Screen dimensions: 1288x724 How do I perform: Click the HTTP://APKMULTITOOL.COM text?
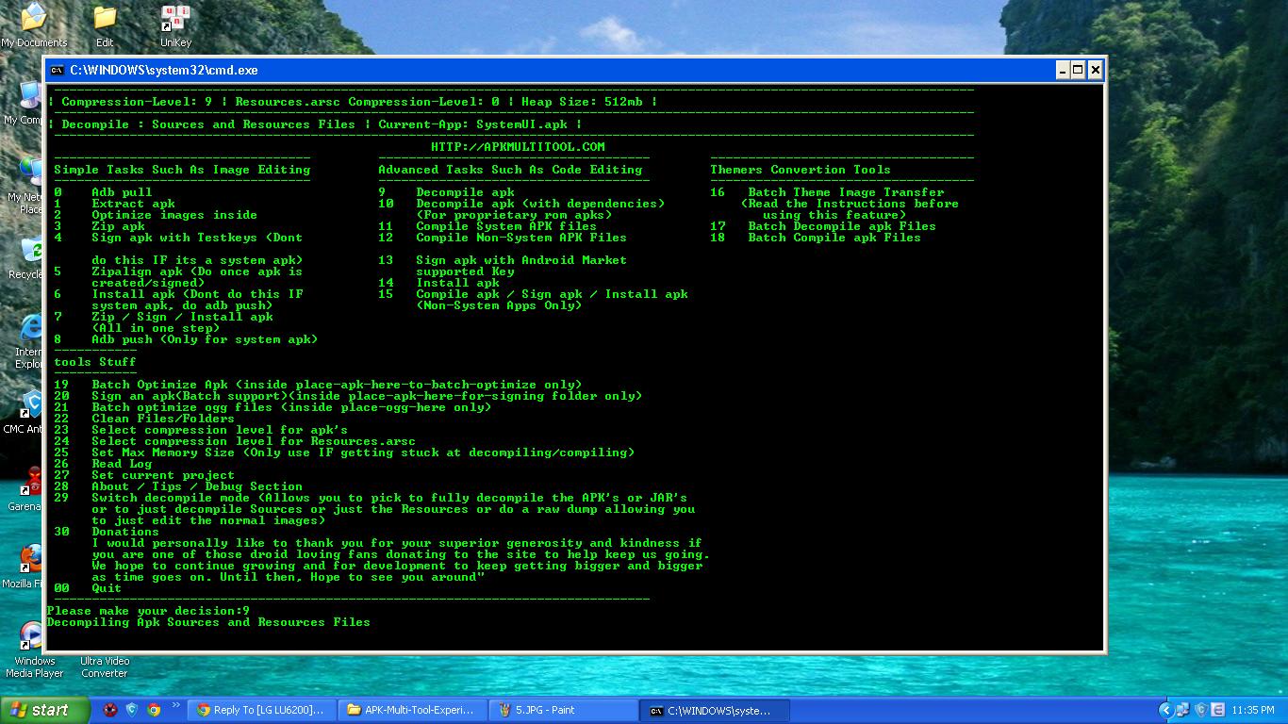point(518,147)
